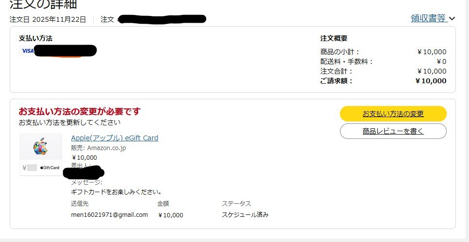Viewport: 469px width, 242px height.
Task: Click the VISA card logo
Action: [x=27, y=51]
